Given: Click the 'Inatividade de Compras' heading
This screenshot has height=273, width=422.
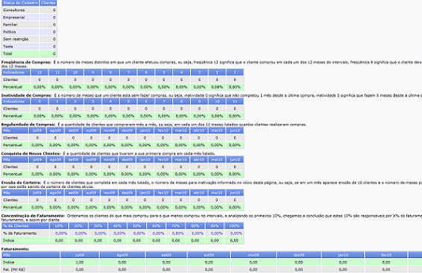Looking at the screenshot, I should [26, 95].
